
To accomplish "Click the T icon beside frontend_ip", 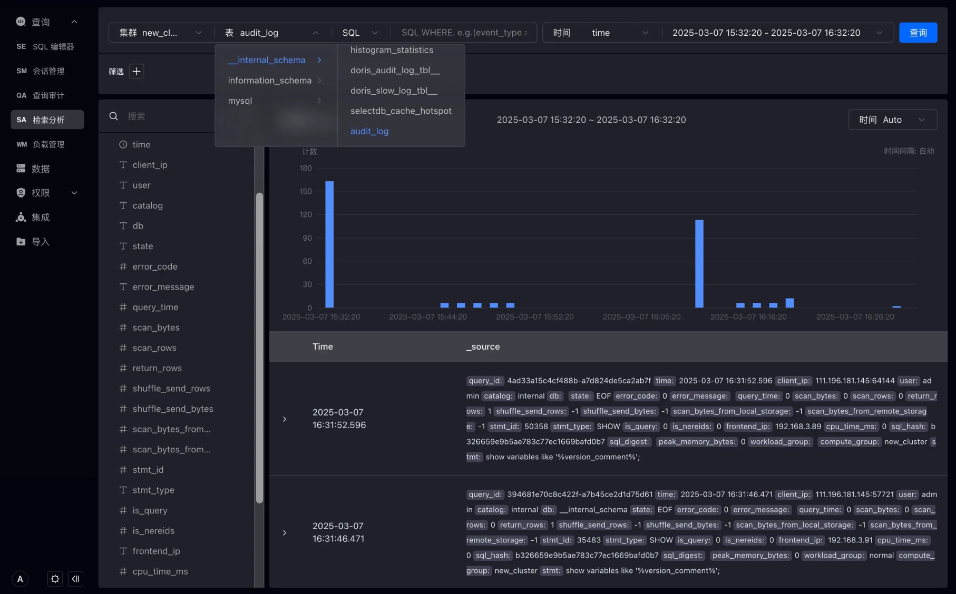I will 123,551.
